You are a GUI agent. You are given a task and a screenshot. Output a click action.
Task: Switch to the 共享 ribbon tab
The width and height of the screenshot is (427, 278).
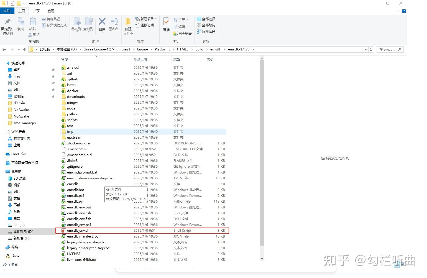click(36, 11)
